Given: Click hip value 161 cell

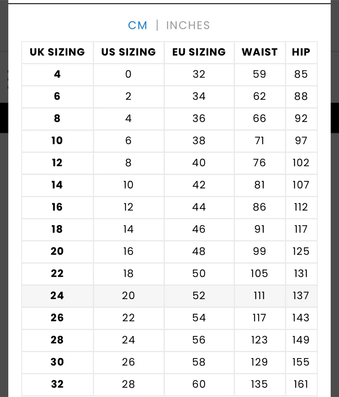Looking at the screenshot, I should (x=301, y=384).
